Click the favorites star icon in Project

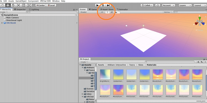[205, 62]
